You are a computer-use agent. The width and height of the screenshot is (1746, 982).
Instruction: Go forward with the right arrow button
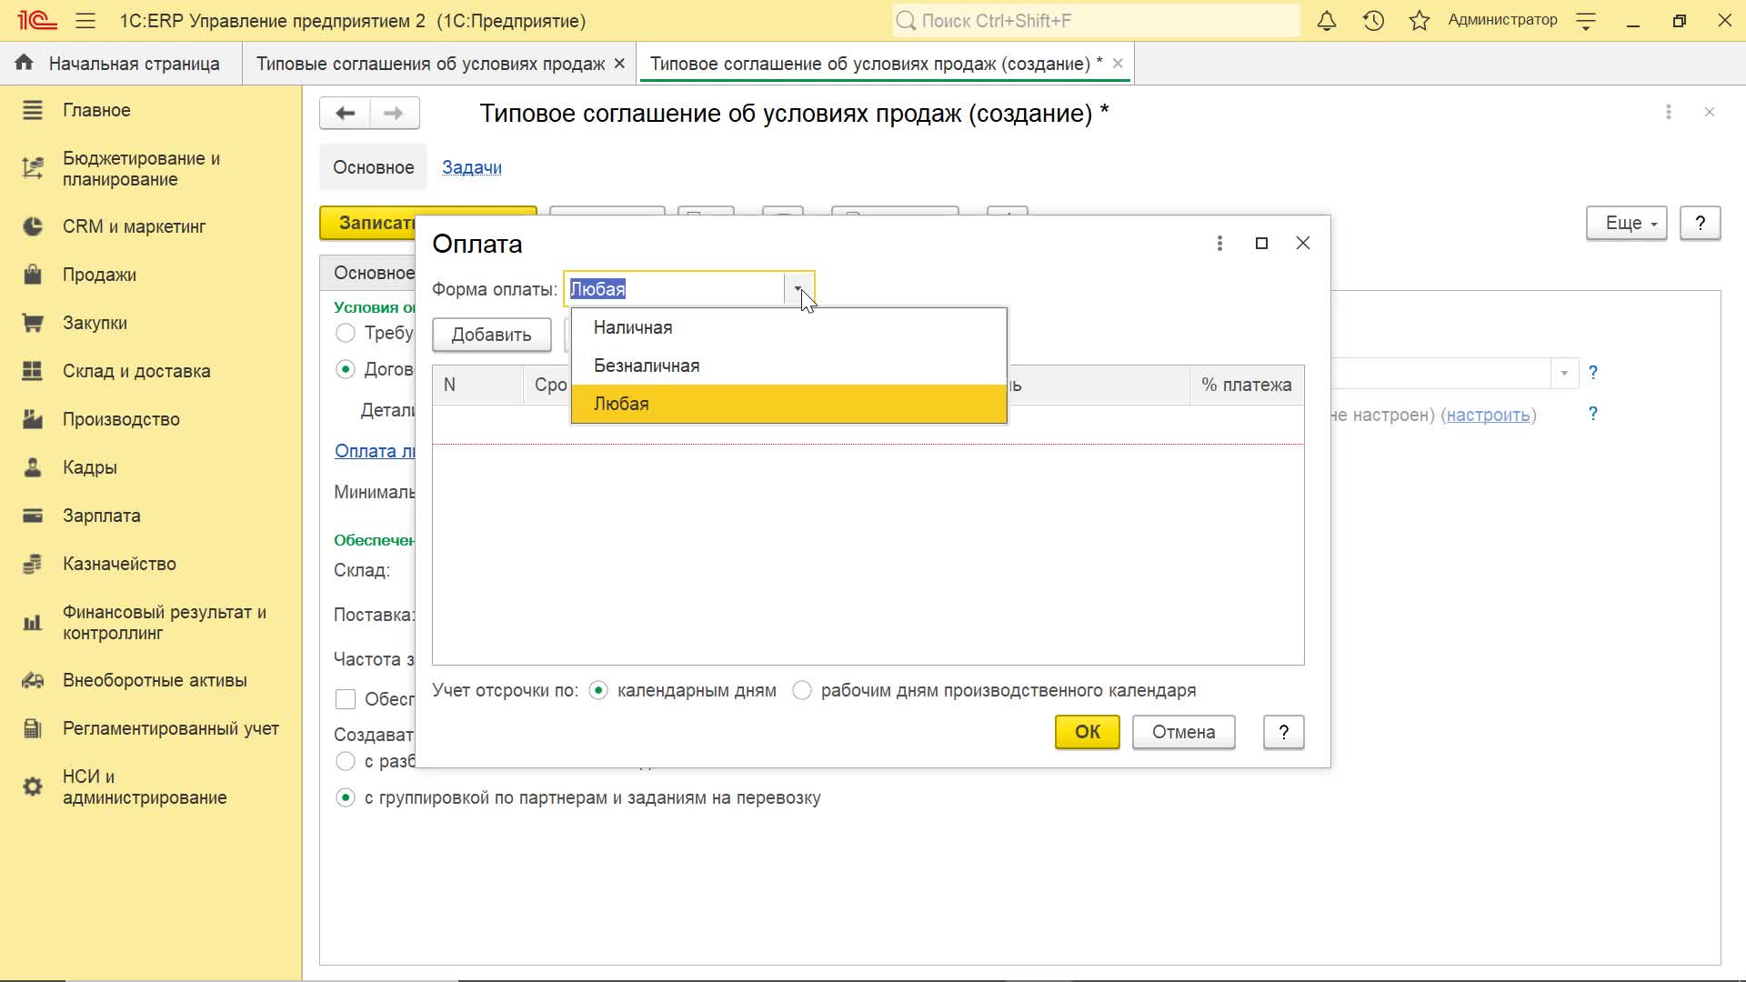[x=394, y=113]
